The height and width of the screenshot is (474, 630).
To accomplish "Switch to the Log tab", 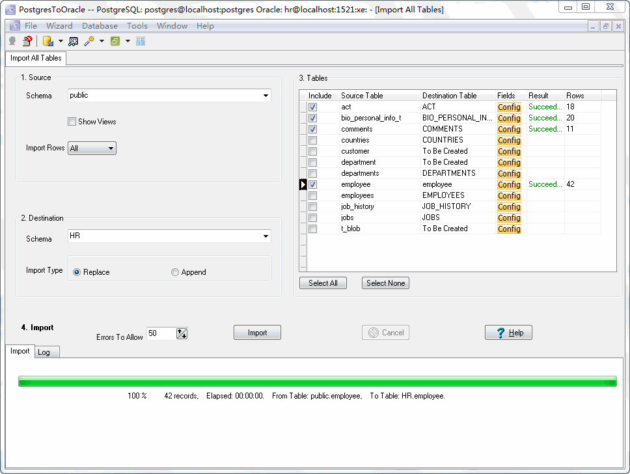I will [x=47, y=352].
